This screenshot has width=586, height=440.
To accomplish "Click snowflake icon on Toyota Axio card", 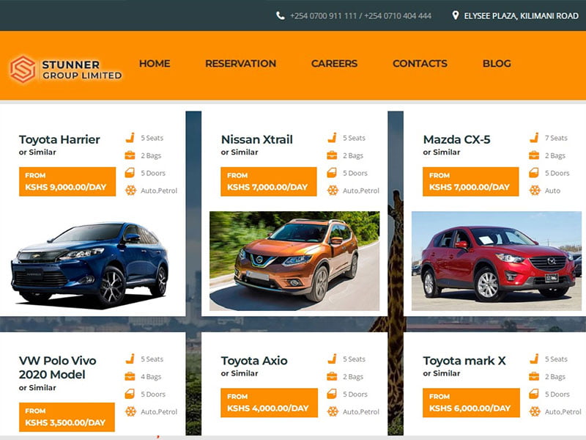I will point(333,411).
